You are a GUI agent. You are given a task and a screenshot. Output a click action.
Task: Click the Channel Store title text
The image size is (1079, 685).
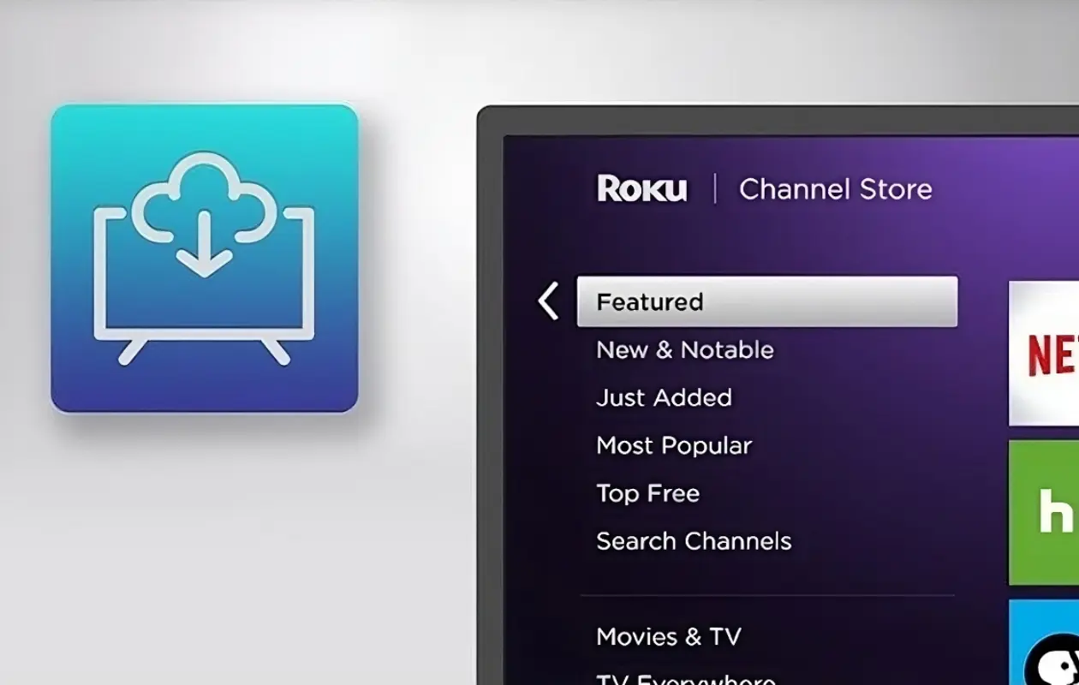(836, 189)
